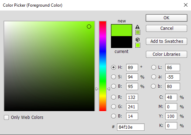Click OK to confirm the color
The image size is (191, 135).
[x=166, y=18]
